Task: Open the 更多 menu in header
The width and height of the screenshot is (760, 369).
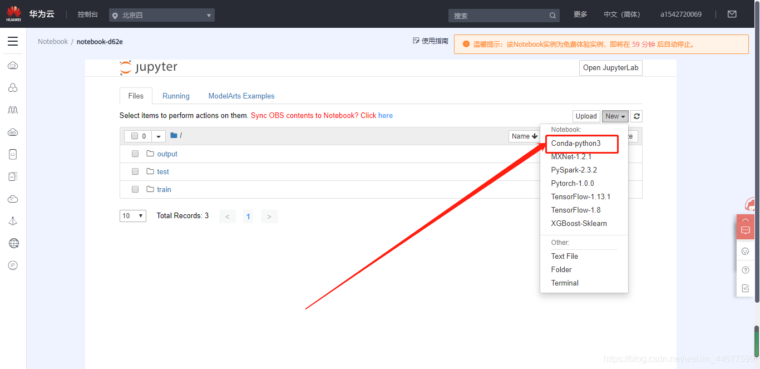Action: pyautogui.click(x=580, y=14)
